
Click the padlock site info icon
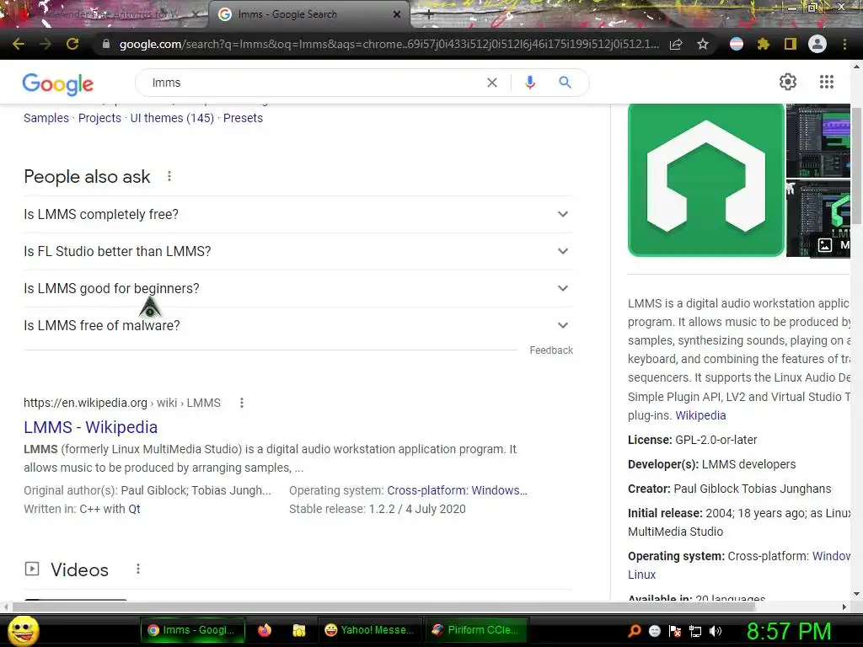coord(106,44)
